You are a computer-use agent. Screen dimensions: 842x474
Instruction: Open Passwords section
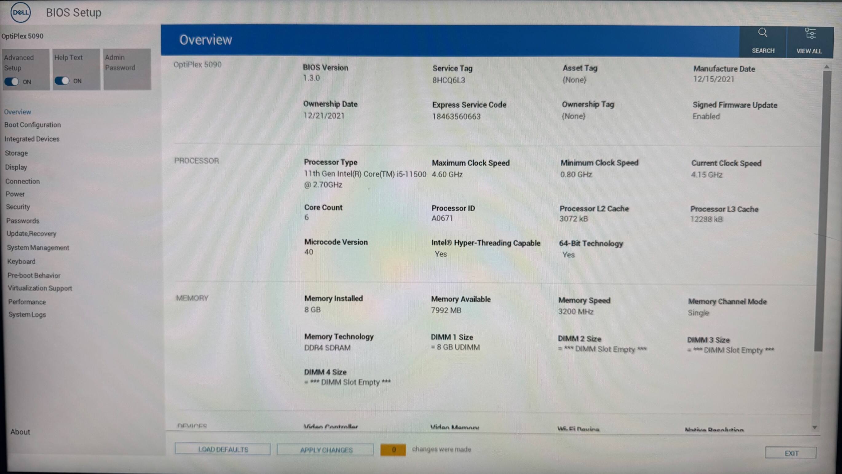point(23,221)
